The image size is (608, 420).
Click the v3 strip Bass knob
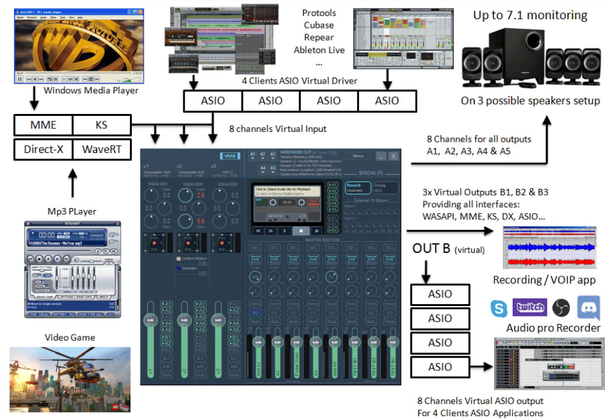[219, 221]
